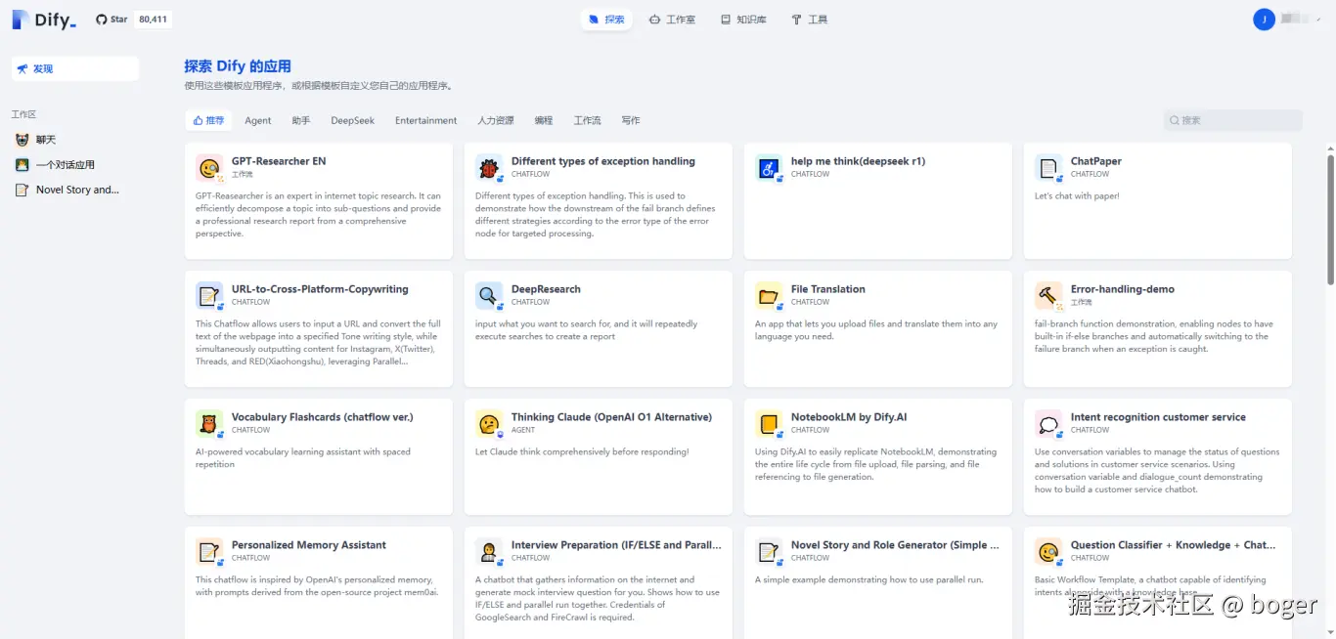The image size is (1336, 639).
Task: Click the Thinking Claude emoji icon
Action: 489,424
